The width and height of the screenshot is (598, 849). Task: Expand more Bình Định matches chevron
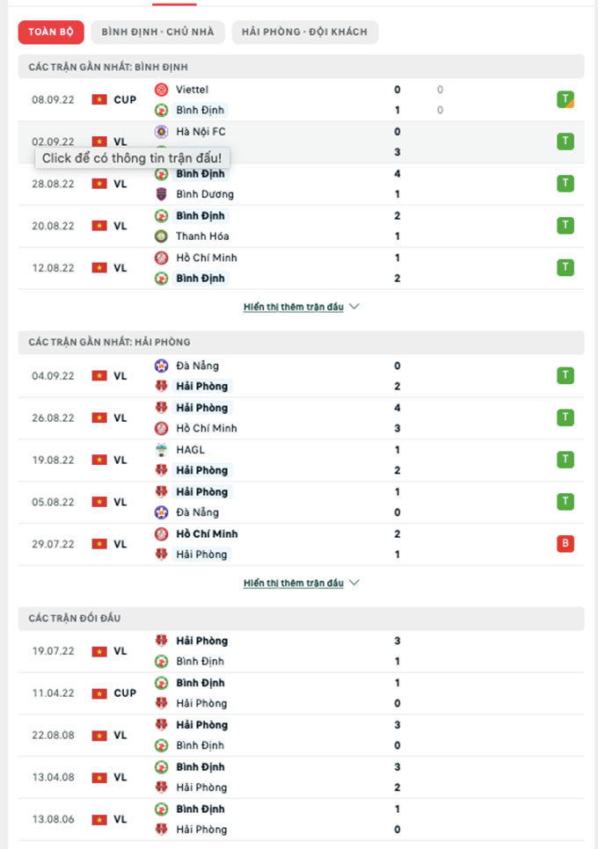pos(354,307)
